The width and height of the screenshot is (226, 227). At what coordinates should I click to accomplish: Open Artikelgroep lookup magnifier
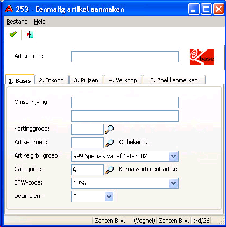point(109,143)
